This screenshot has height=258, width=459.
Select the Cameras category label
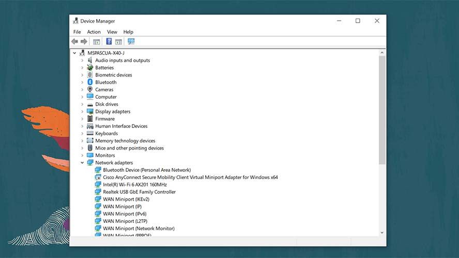(x=104, y=89)
